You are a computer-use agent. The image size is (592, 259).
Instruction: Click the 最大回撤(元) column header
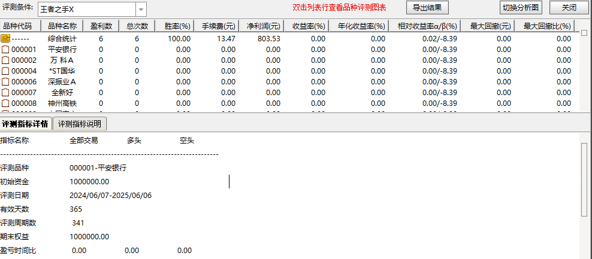click(490, 26)
